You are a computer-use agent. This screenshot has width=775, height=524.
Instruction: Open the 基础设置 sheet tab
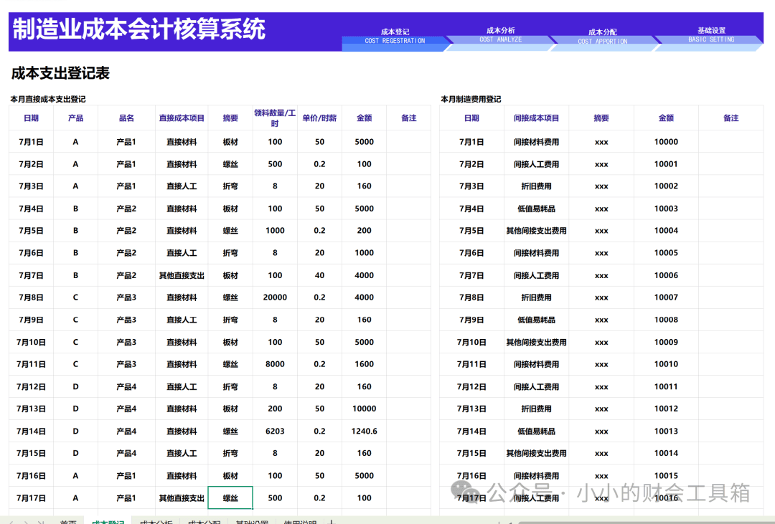(252, 522)
